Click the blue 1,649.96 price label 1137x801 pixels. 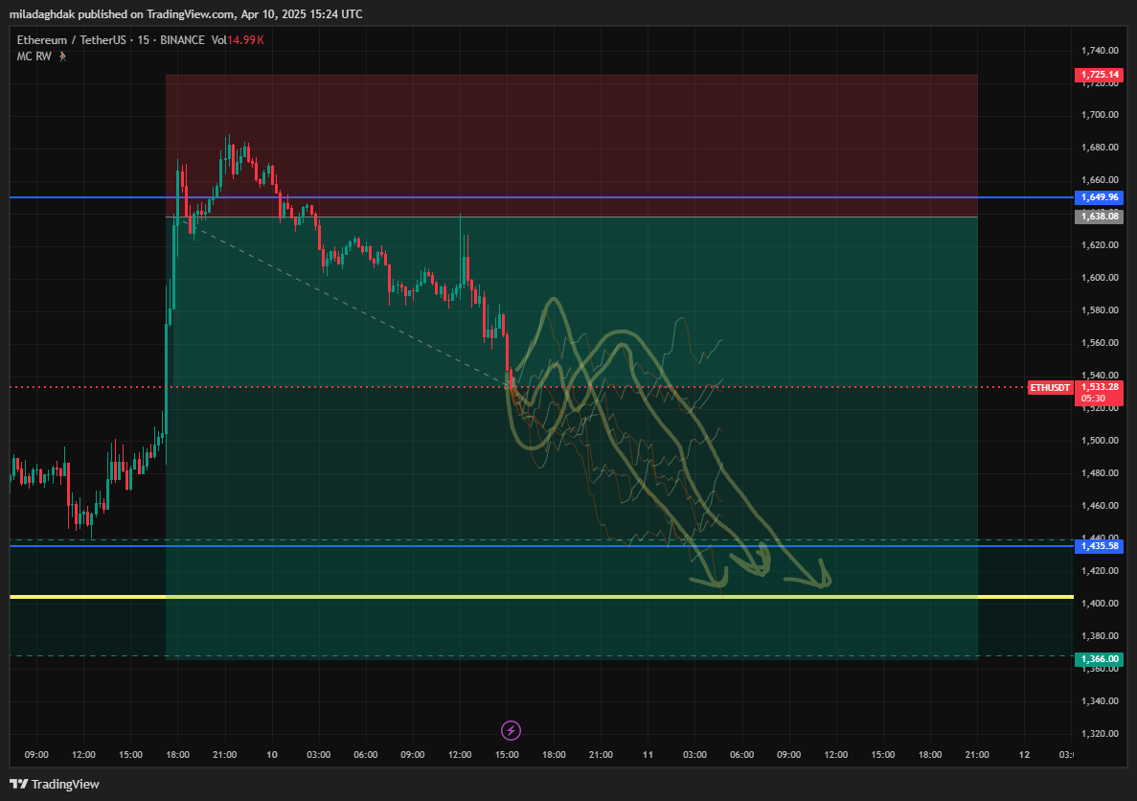(x=1099, y=197)
